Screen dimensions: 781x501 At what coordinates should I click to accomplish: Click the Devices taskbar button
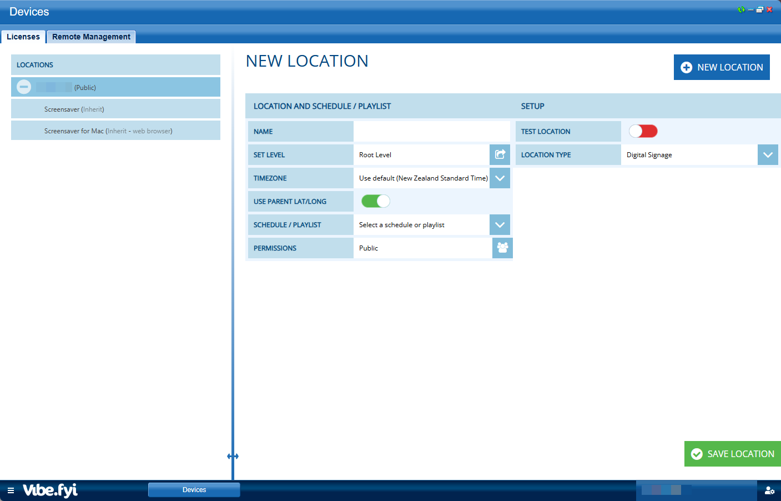(194, 490)
